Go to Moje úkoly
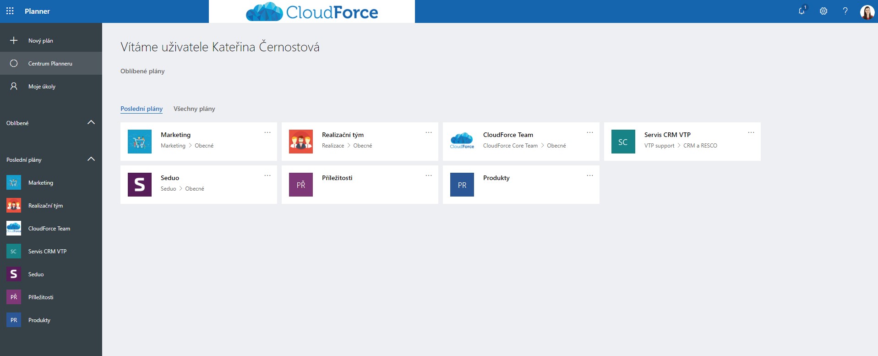 [x=42, y=86]
